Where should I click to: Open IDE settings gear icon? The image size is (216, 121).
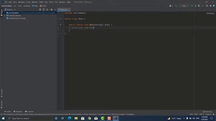click(x=211, y=6)
